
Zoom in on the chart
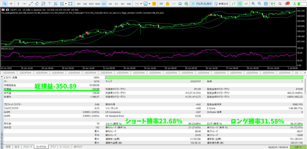pyautogui.click(x=253, y=4)
